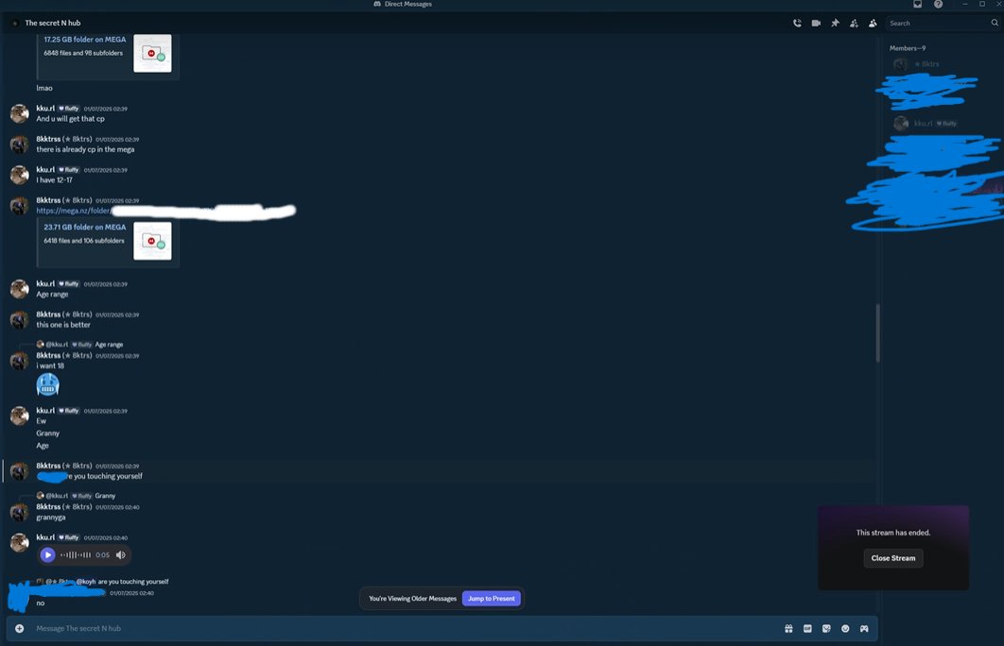Viewport: 1004px width, 646px height.
Task: Click kku.rl avatar beside voice message
Action: point(20,542)
